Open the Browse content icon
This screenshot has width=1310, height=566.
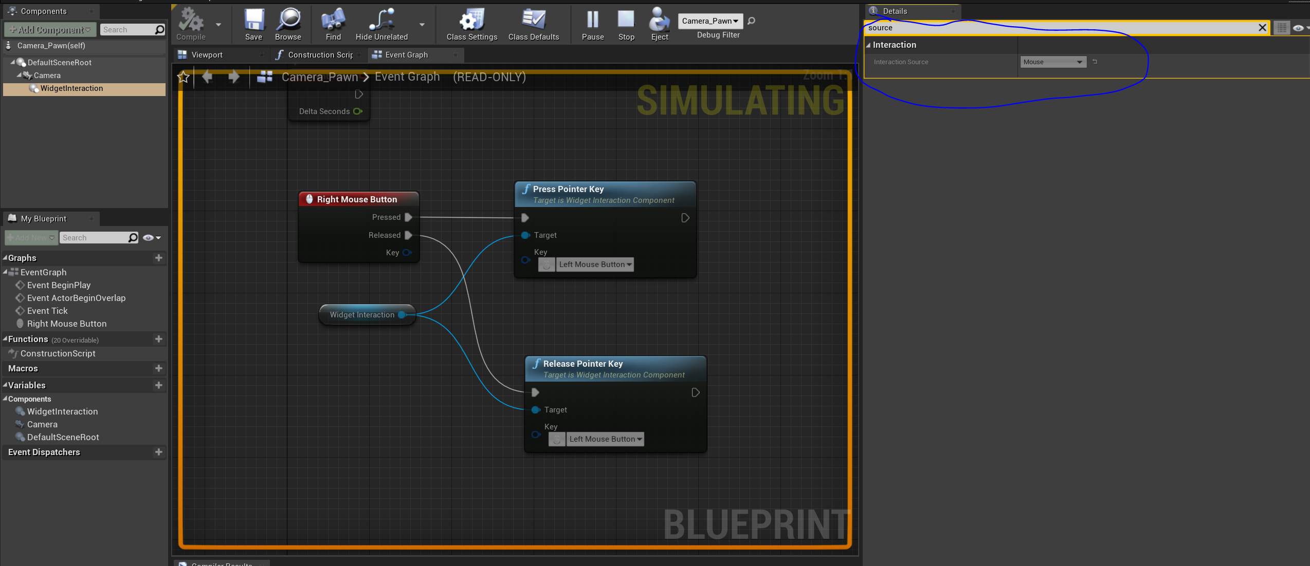click(x=288, y=21)
